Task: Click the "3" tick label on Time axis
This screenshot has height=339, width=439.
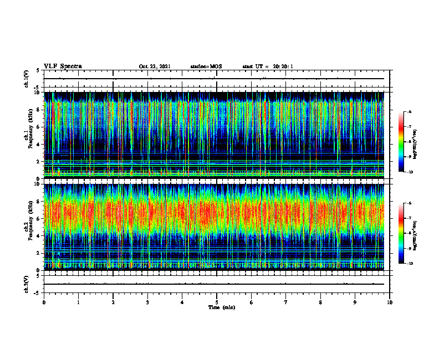Action: tap(147, 302)
